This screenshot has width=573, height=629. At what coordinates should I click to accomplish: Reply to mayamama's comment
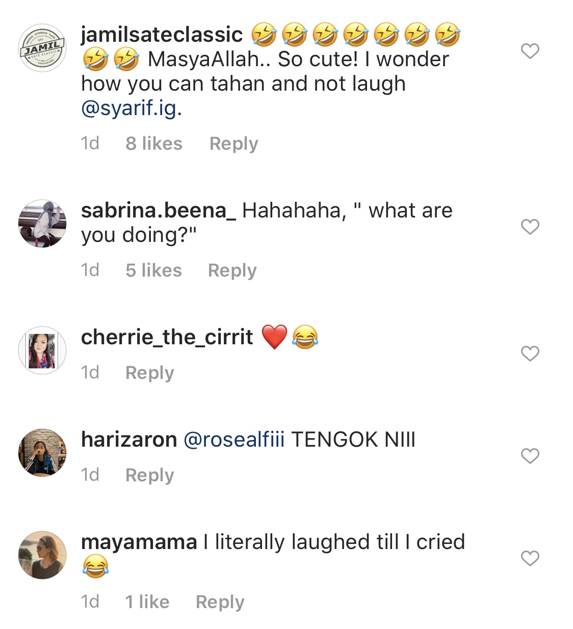pyautogui.click(x=220, y=602)
